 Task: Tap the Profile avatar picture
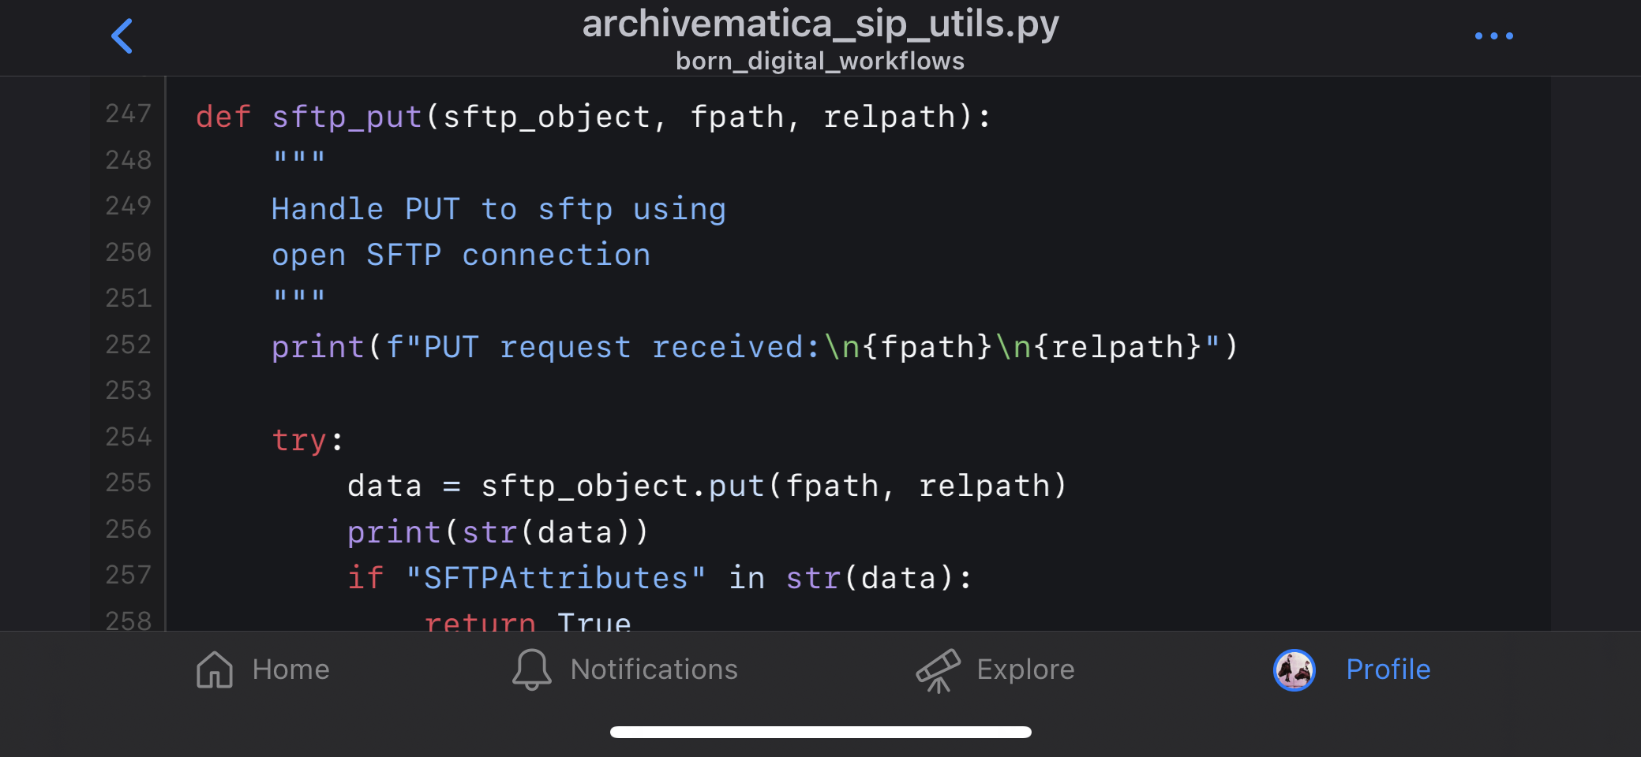1294,670
